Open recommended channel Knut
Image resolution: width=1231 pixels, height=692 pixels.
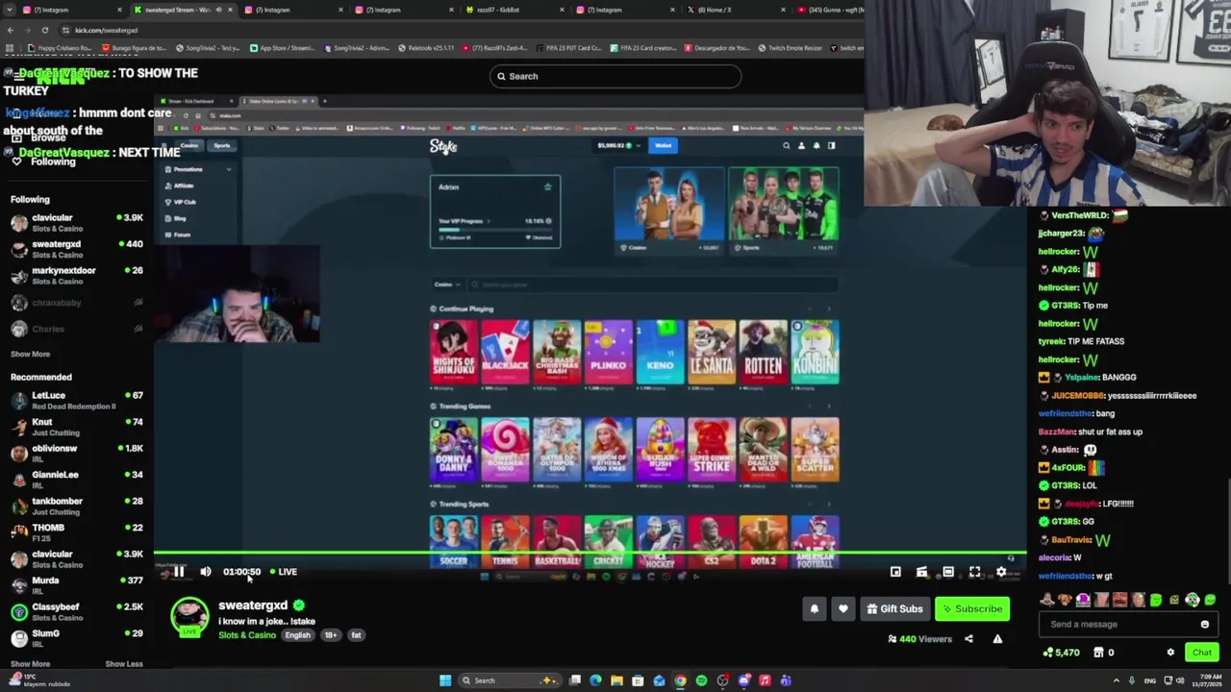(x=77, y=427)
